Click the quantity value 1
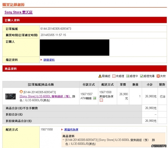The width and height of the screenshot is (168, 148). (x=140, y=96)
